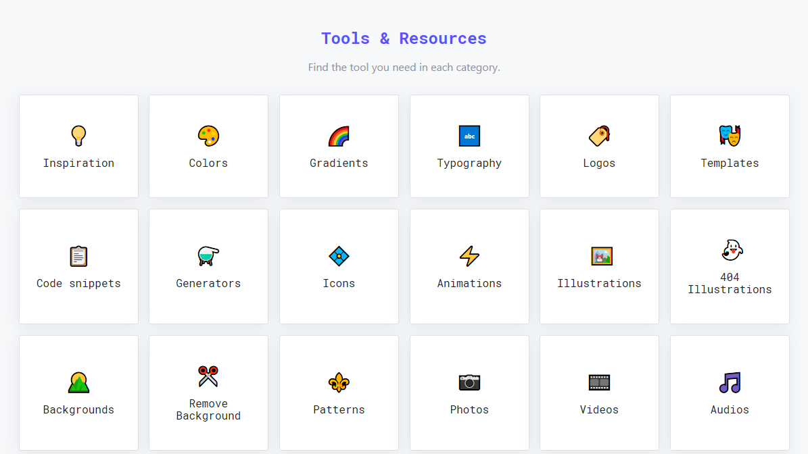Click the theater masks Templates icon

729,136
